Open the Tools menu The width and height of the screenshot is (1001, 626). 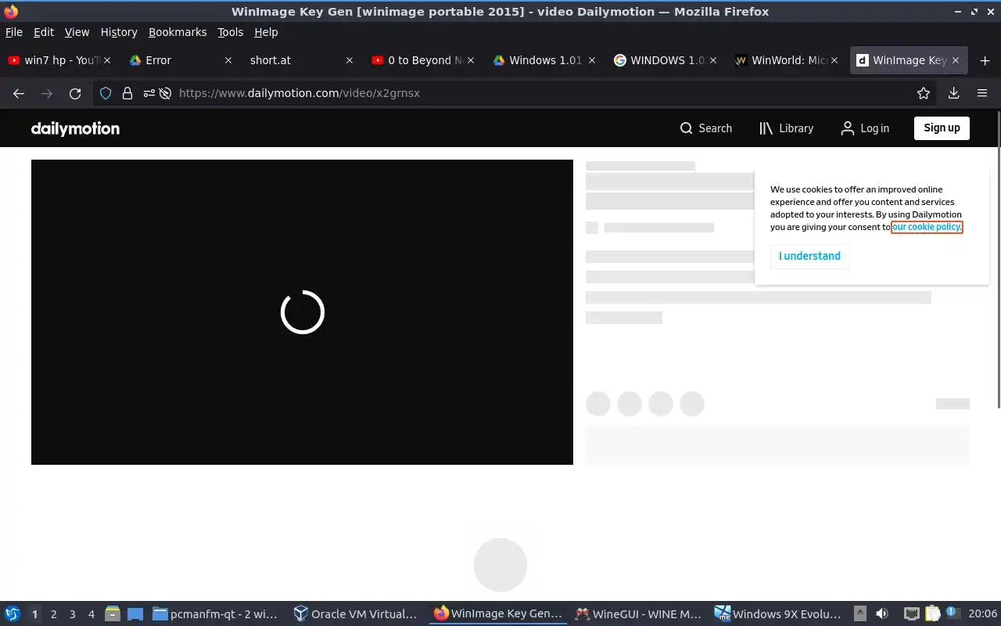click(x=230, y=32)
